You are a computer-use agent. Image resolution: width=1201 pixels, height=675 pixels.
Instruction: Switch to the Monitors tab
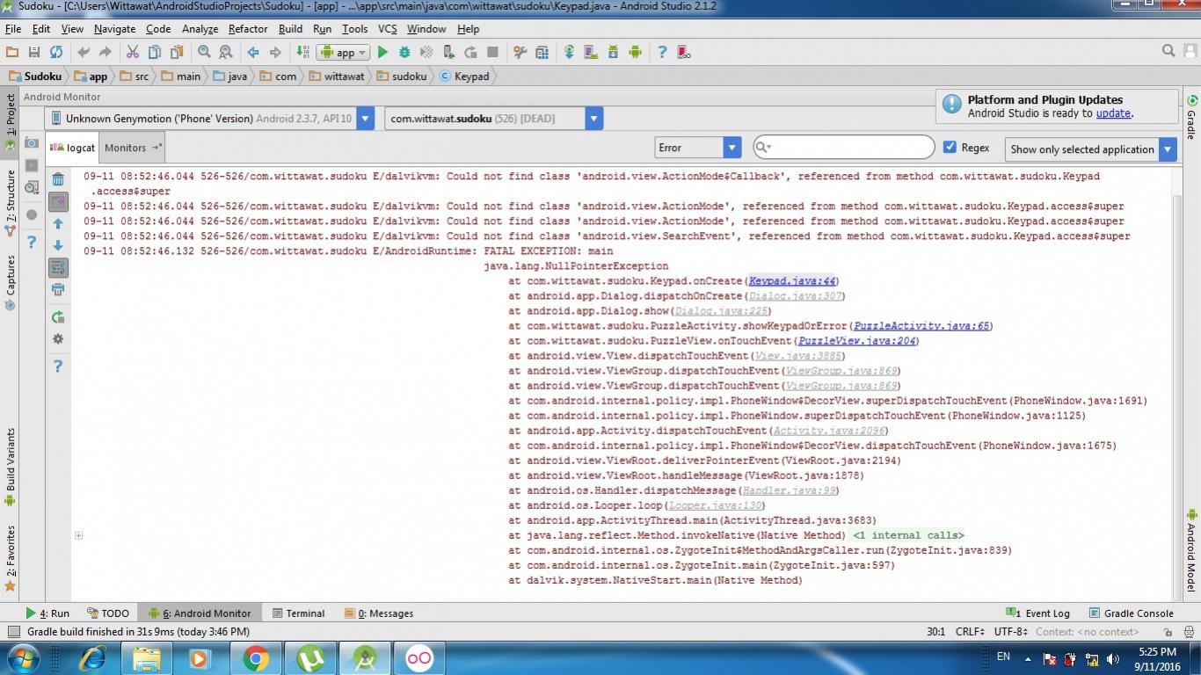point(132,148)
